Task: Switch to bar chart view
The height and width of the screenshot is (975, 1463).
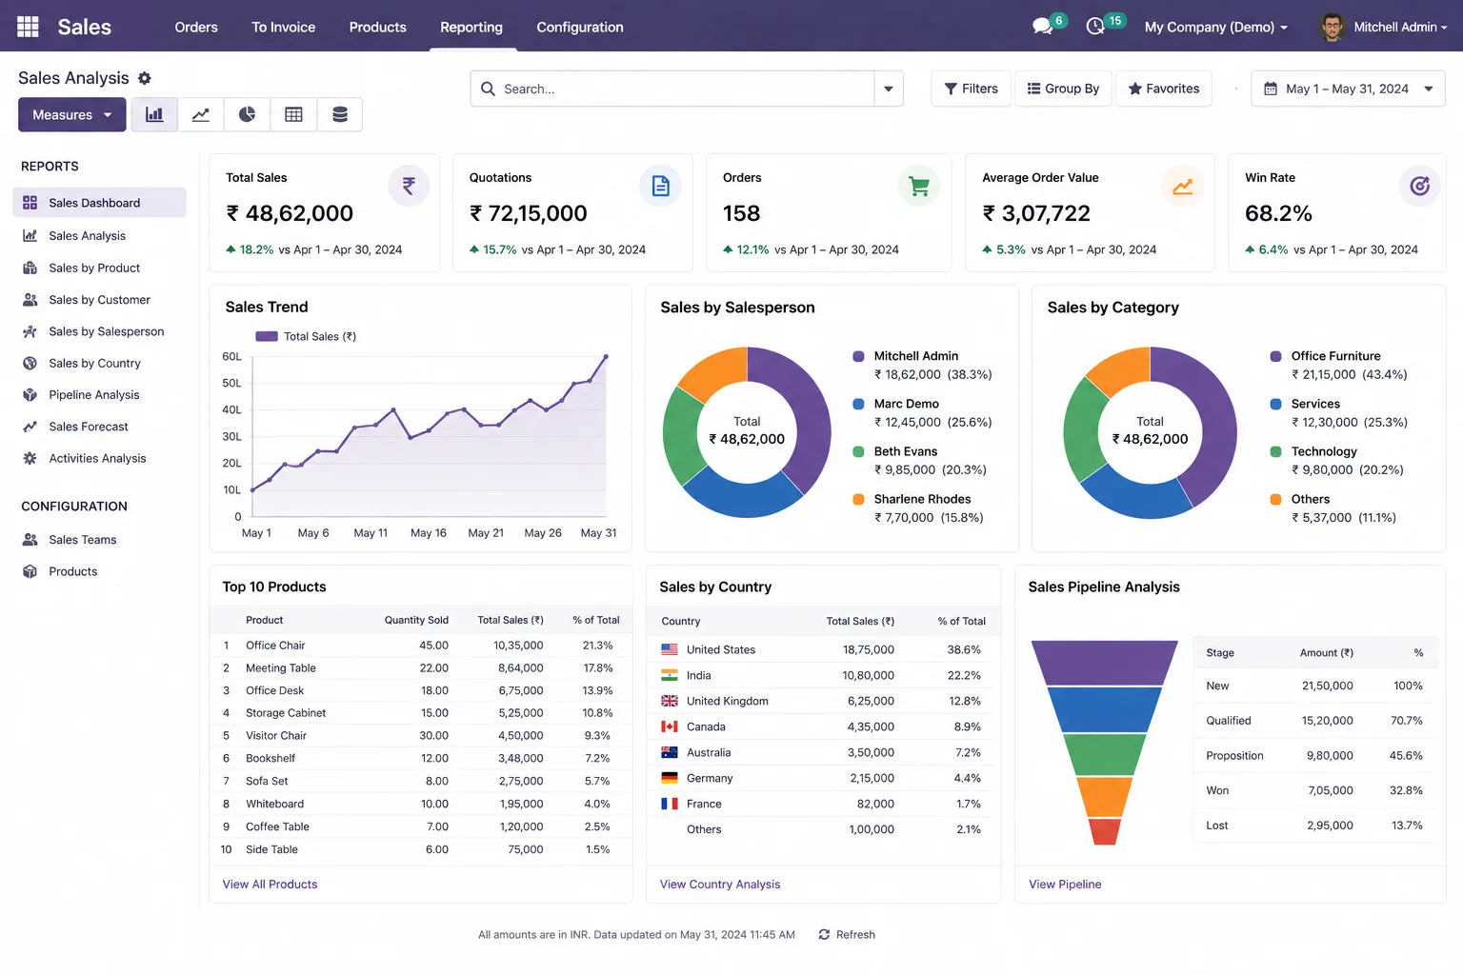Action: (x=154, y=114)
